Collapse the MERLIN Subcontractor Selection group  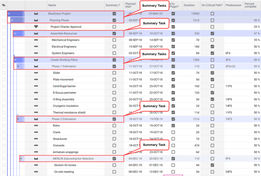click(21, 158)
